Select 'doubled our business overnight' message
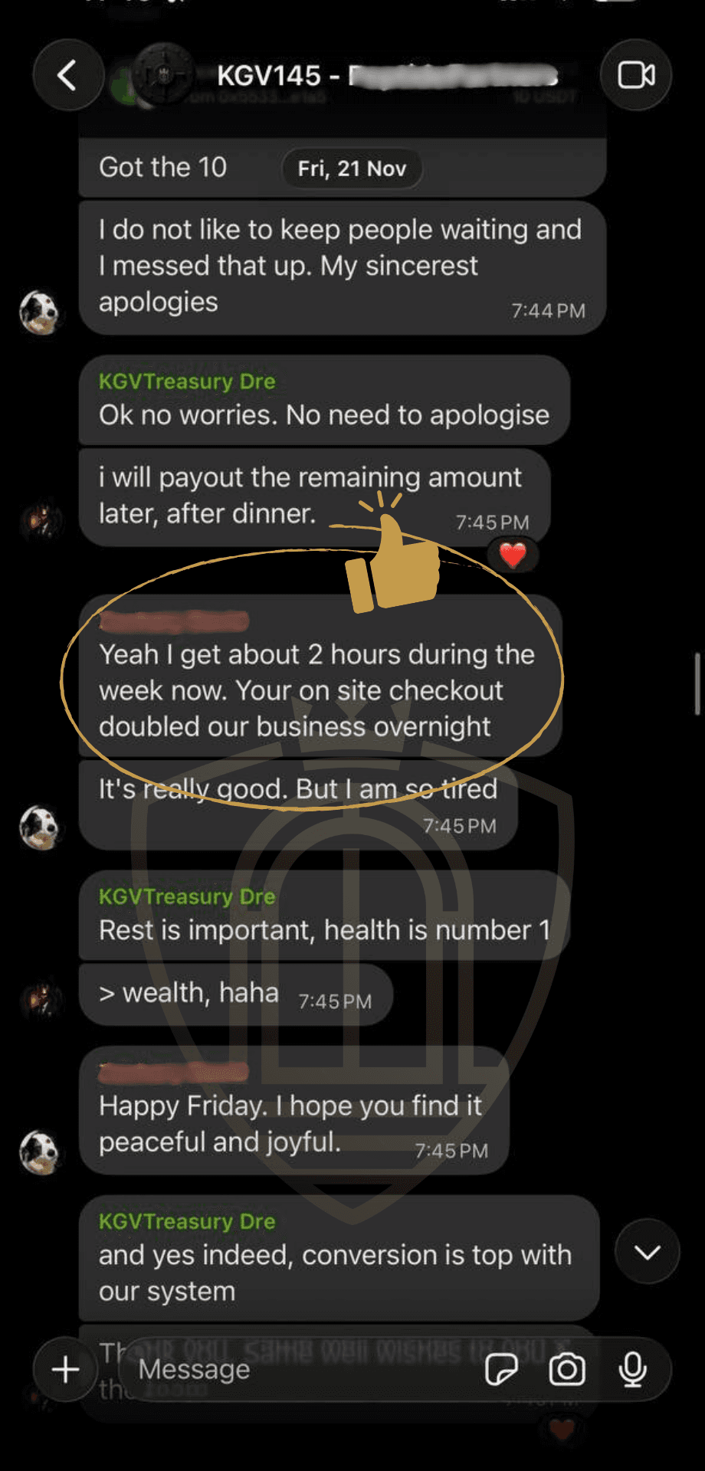Screen dimensions: 705x1471 pos(320,676)
